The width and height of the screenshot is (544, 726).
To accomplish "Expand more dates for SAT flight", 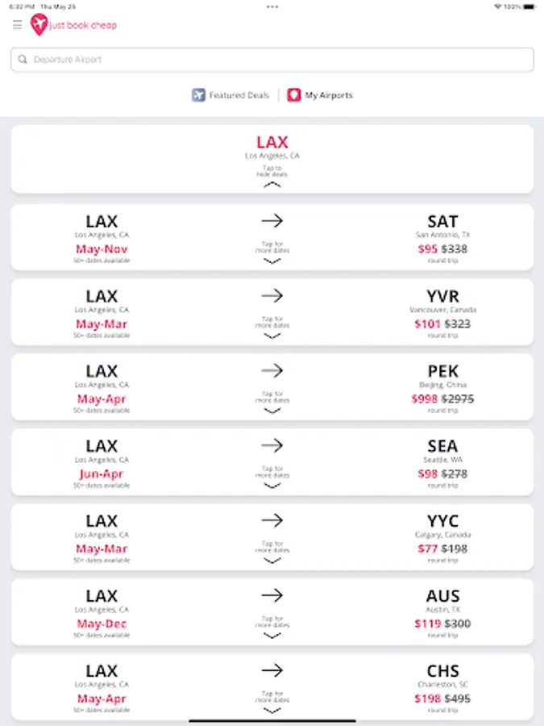I will pos(272,261).
